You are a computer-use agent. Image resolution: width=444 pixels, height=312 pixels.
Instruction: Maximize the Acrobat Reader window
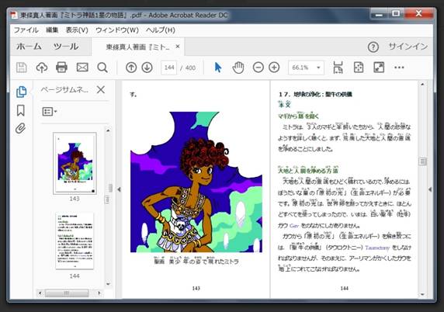(x=396, y=14)
